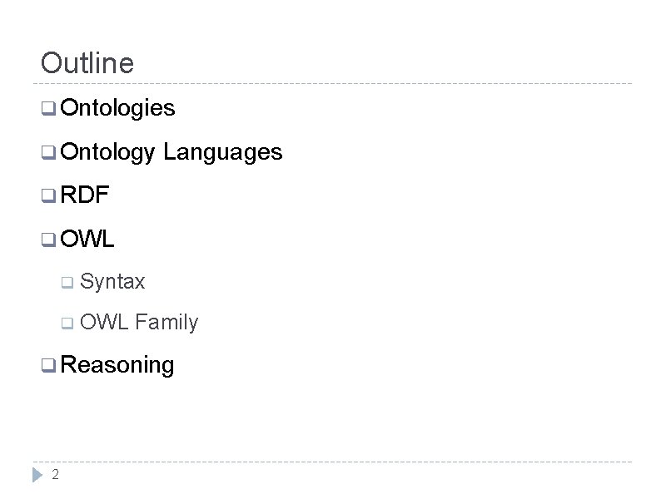This screenshot has width=666, height=499.
Task: Click the dashed divider below the title
Action: 333,84
